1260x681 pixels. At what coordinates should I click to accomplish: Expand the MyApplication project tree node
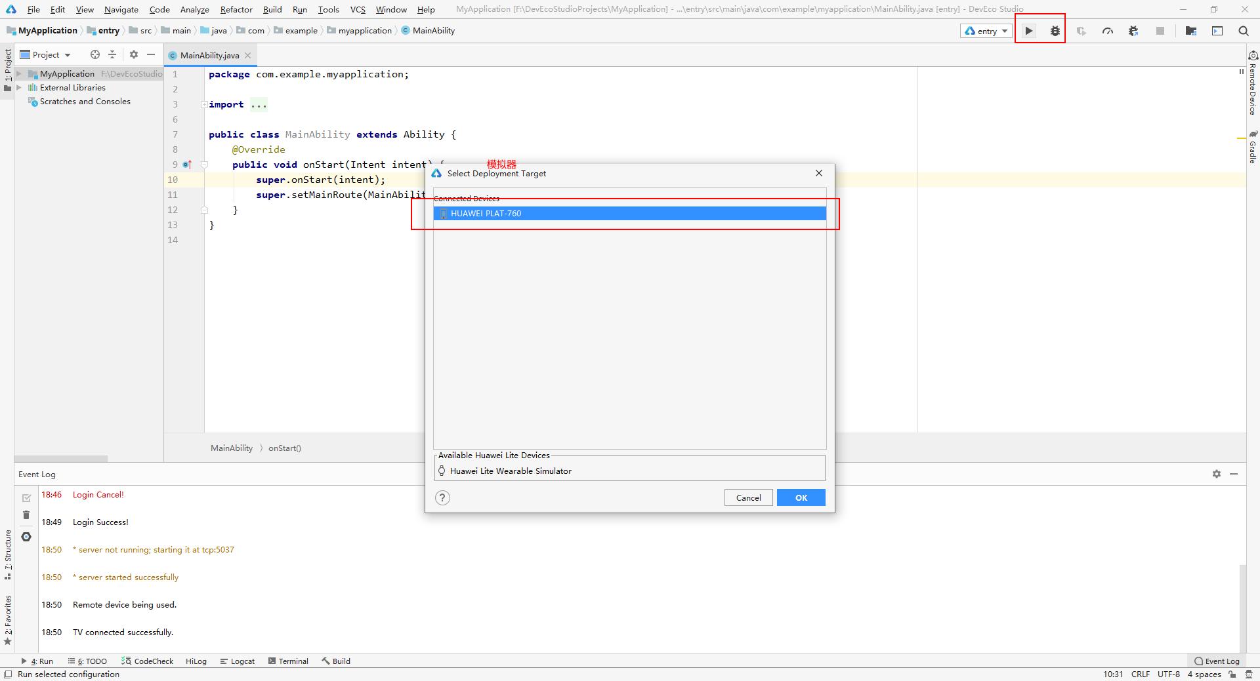pyautogui.click(x=20, y=74)
